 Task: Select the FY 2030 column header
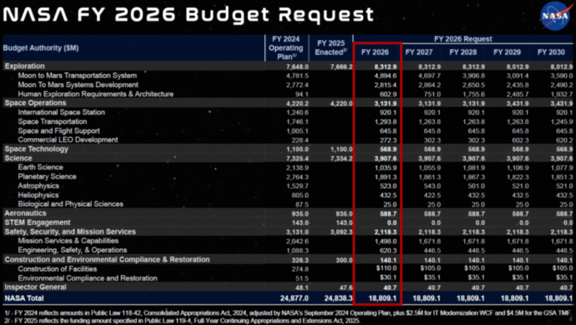(550, 52)
